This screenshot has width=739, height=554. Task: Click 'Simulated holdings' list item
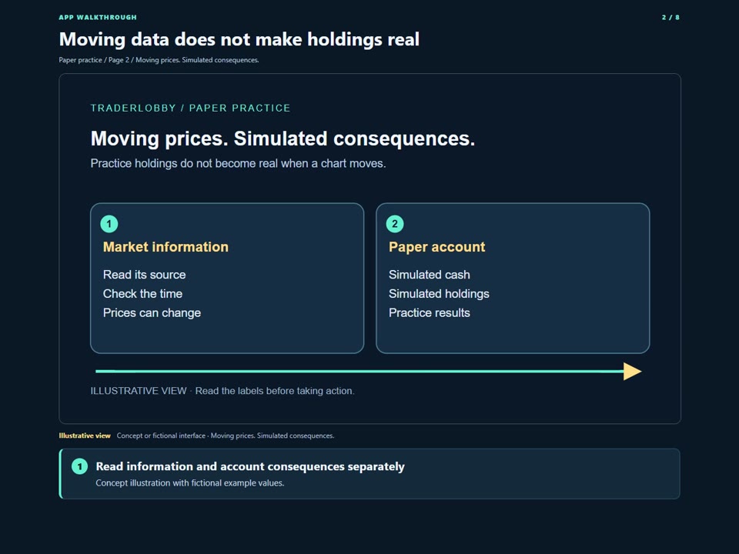tap(439, 293)
